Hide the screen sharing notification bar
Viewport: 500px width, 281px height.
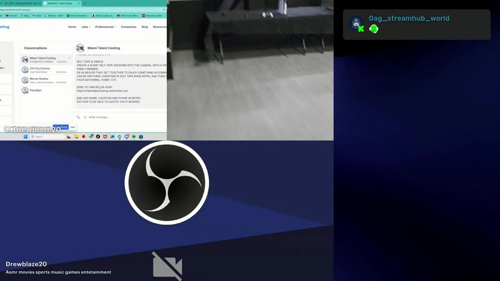pos(73,127)
